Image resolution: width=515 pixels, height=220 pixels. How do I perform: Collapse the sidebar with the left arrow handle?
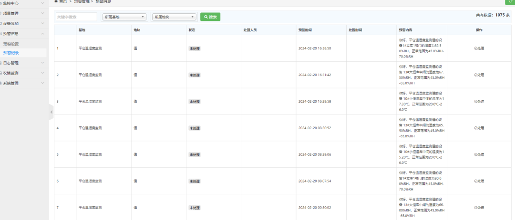tap(51, 112)
